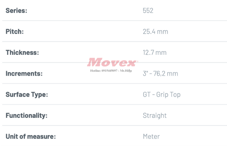This screenshot has width=227, height=146.
Task: Select the "Increments:" row label
Action: (24, 74)
